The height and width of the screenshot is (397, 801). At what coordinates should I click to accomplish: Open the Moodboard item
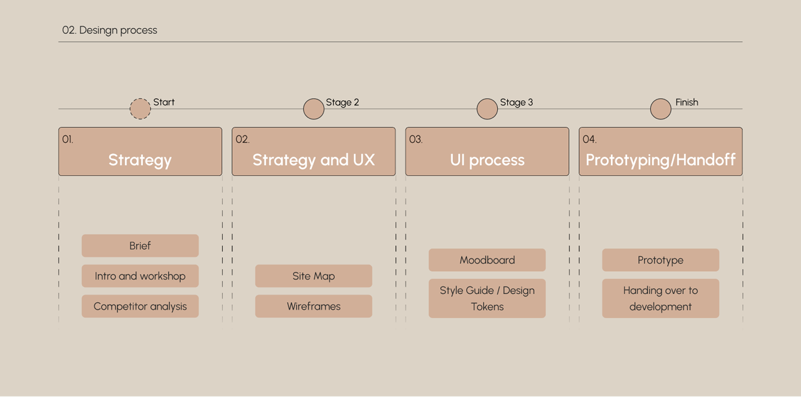coord(487,260)
